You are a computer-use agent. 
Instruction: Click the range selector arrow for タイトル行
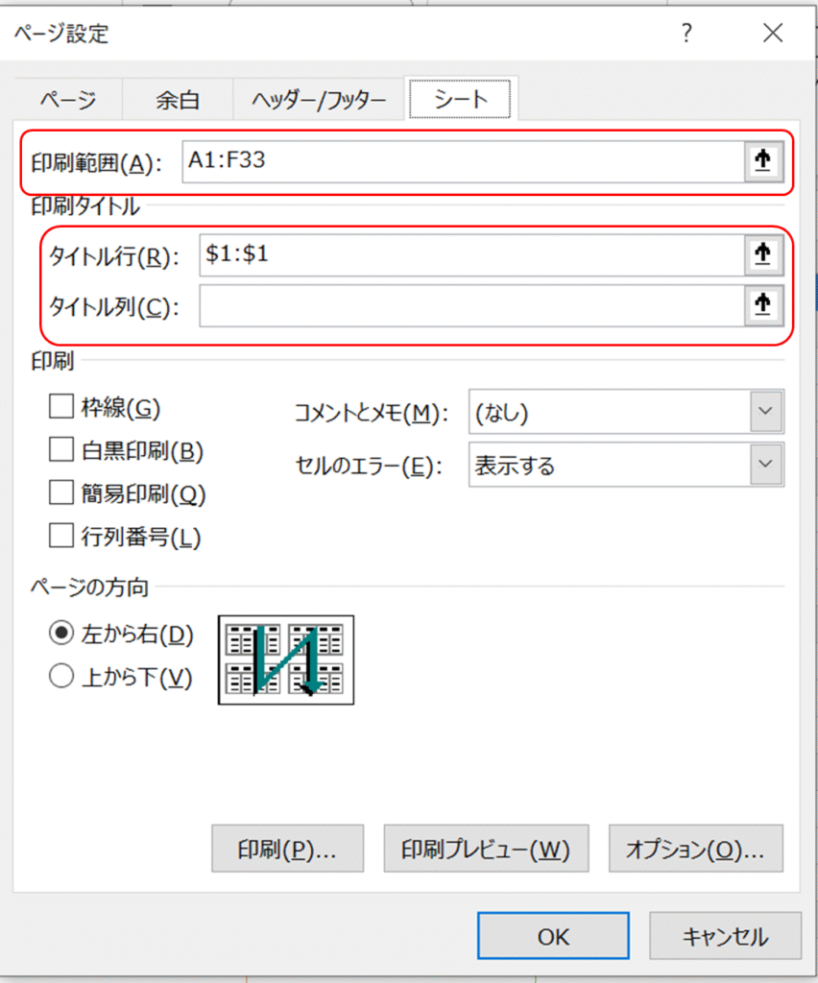(x=763, y=254)
